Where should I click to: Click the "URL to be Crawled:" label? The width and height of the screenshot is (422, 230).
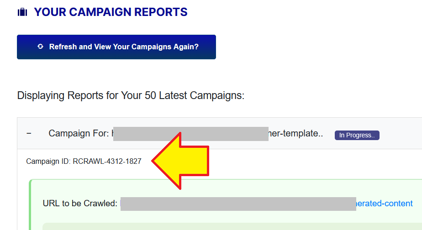(80, 204)
